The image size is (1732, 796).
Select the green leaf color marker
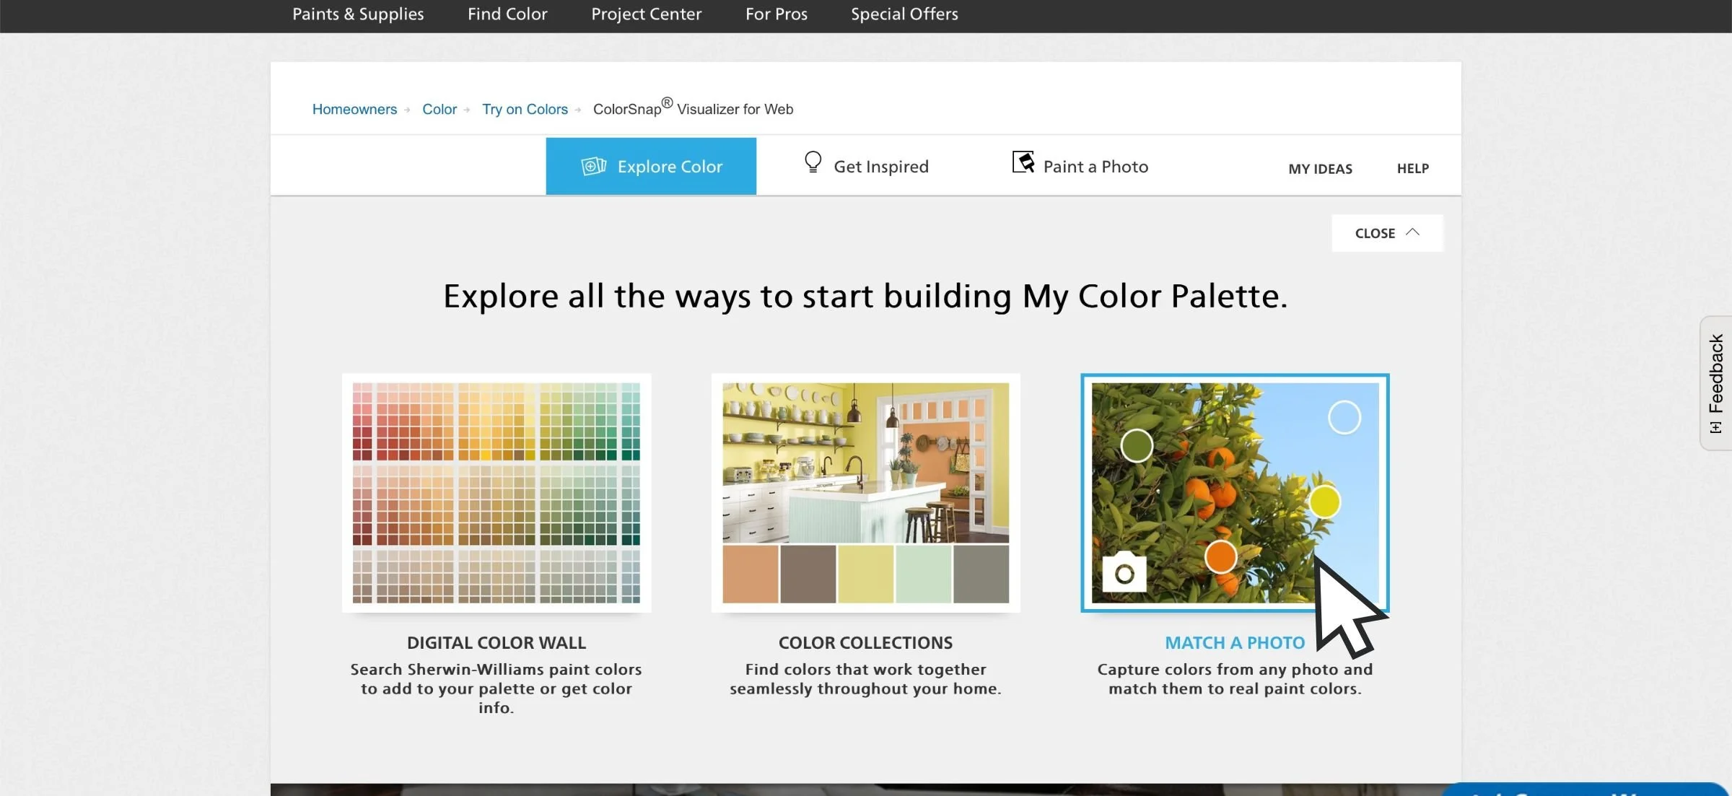[1136, 445]
